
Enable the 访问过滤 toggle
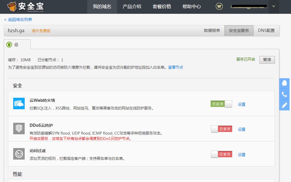tap(221, 154)
